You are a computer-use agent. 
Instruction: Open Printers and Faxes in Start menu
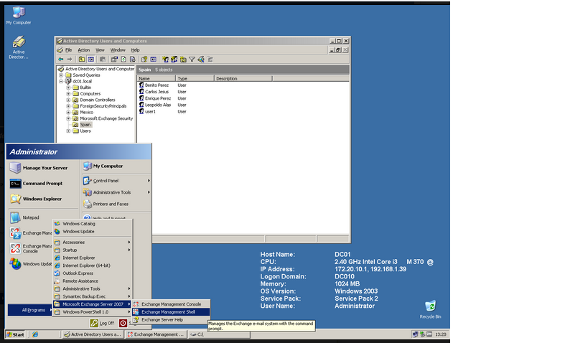(116, 204)
